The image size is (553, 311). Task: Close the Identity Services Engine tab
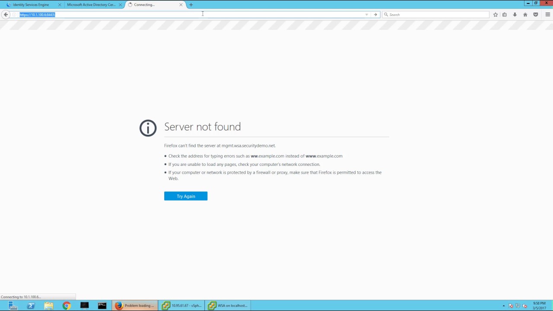click(x=60, y=5)
